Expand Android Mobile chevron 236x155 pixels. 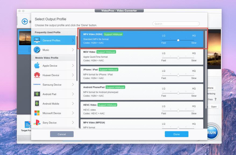tap(73, 103)
